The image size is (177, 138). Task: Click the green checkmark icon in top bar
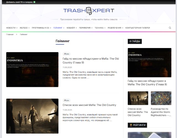coord(34,2)
